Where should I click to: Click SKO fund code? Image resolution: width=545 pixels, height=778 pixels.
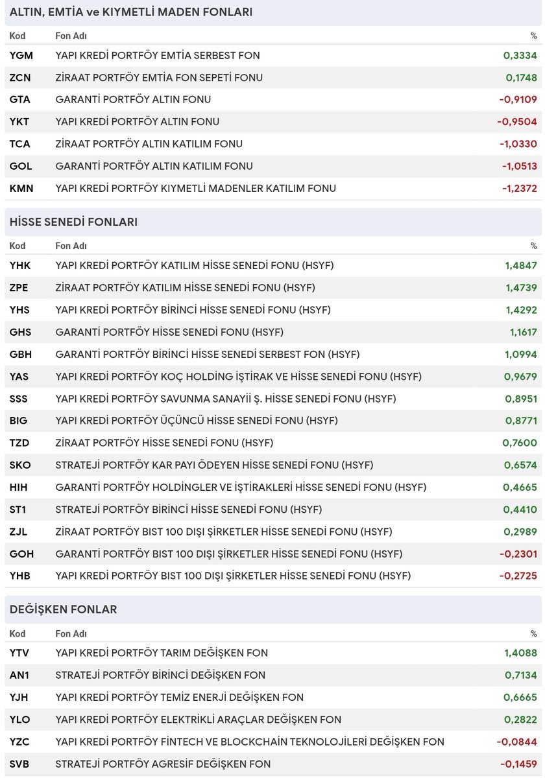(x=20, y=465)
